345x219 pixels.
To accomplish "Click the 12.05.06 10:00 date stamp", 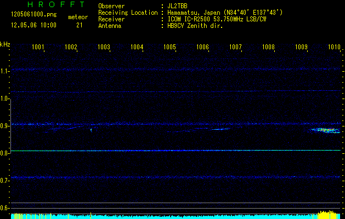I will tap(33, 25).
